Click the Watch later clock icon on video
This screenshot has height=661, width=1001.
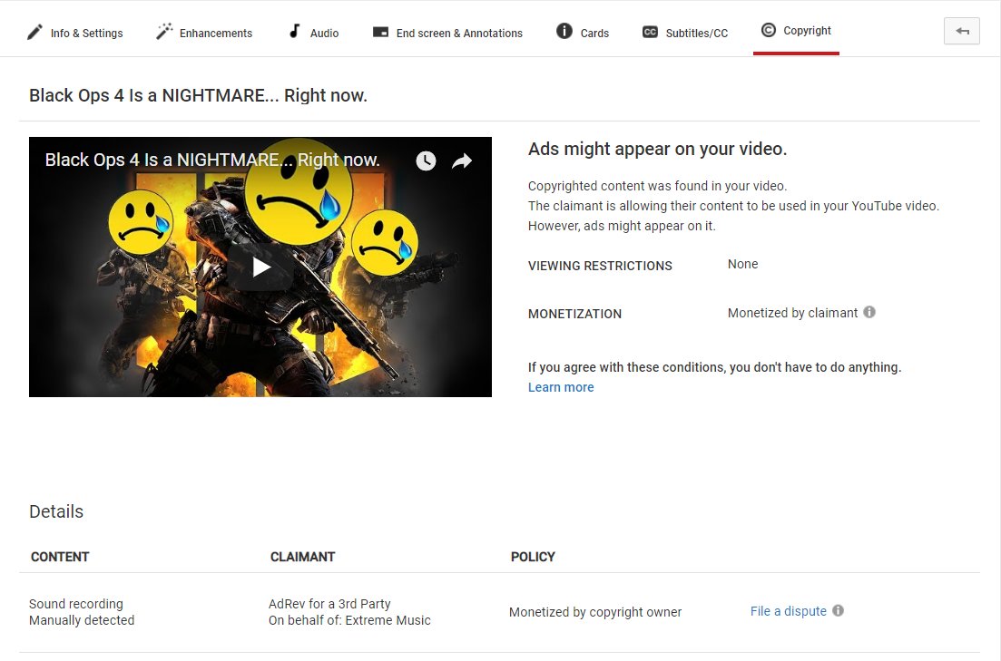(426, 160)
